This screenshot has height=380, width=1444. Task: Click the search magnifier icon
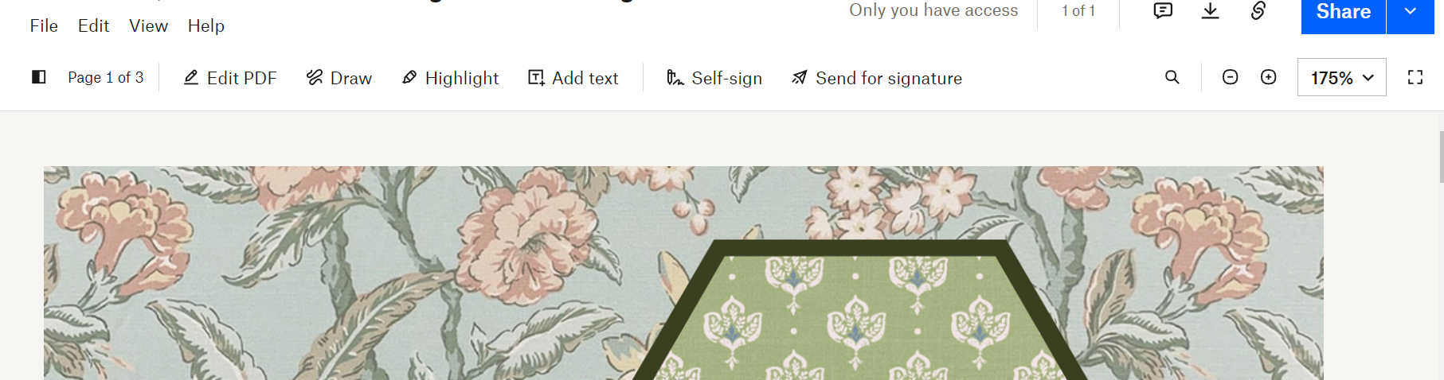[1172, 77]
